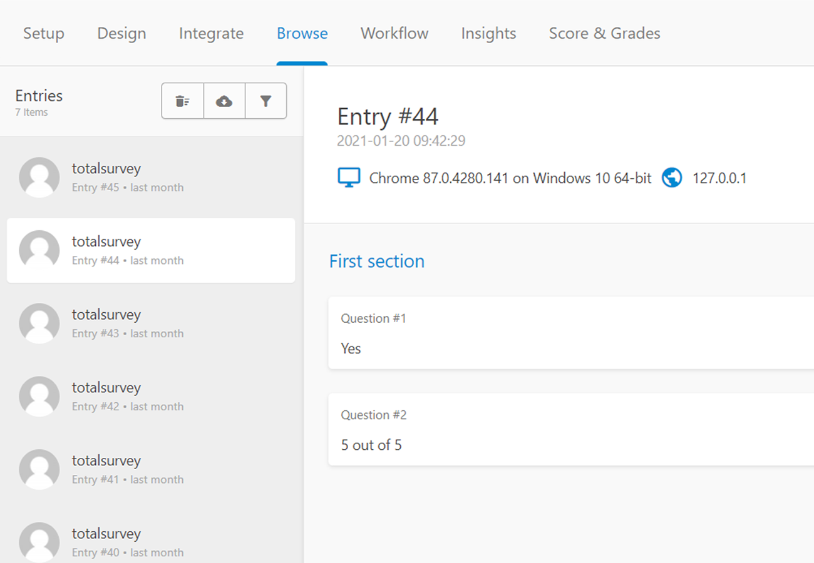Click the timestamp 2021-01-20 09:42:29
Screen dimensions: 814x563
click(401, 141)
